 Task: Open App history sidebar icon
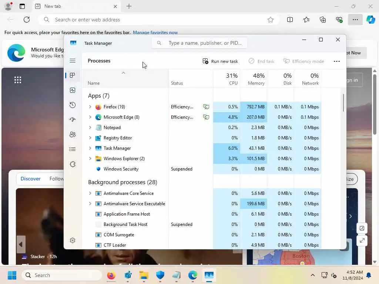tap(73, 105)
